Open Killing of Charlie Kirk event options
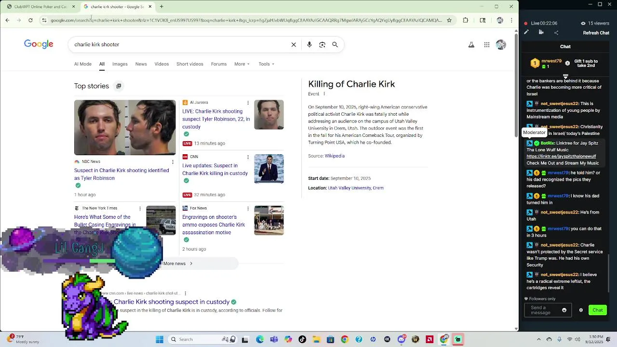Image resolution: width=617 pixels, height=347 pixels. 324,94
